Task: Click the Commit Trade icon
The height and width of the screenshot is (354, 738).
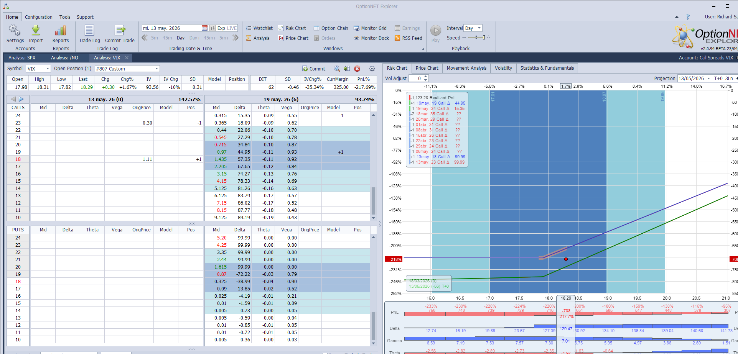Action: 120,31
